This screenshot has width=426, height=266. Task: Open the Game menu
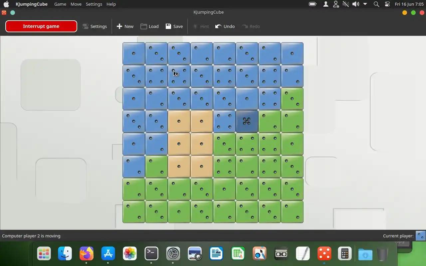(x=60, y=4)
